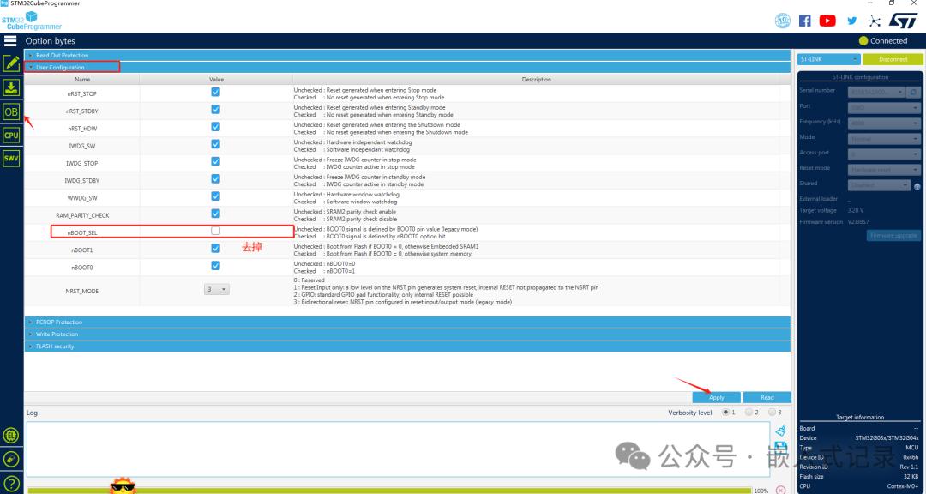Open the hamburger menu
Screen dimensions: 926x494
point(10,41)
